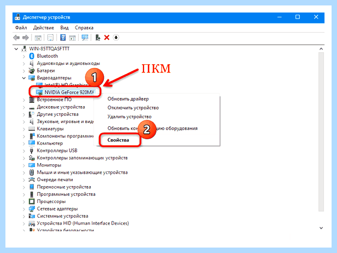The height and width of the screenshot is (253, 337).
Task: Click the red X uninstall device icon
Action: [x=107, y=38]
